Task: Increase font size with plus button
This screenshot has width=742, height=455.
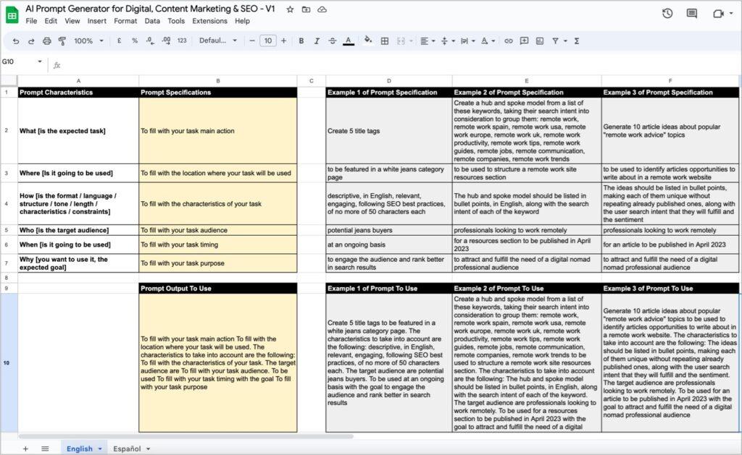Action: 283,41
